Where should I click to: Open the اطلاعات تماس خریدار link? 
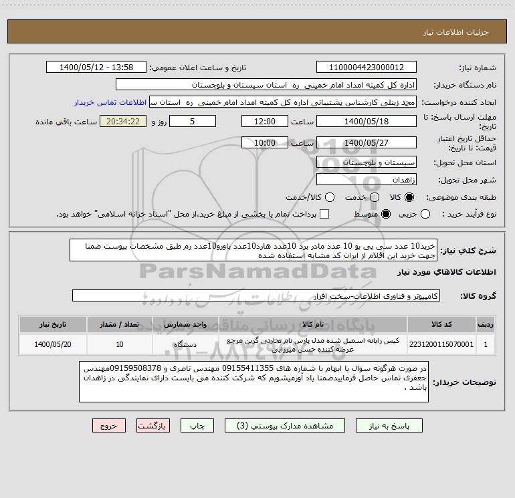pyautogui.click(x=110, y=102)
